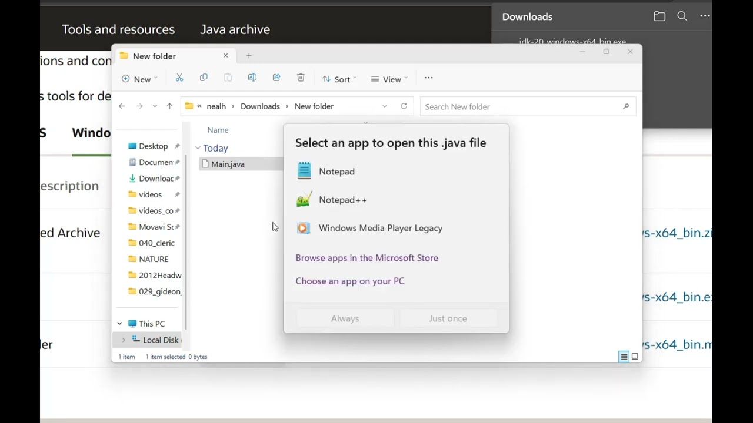Choose the Notepad app icon
Screen dimensions: 753x423
pyautogui.click(x=304, y=171)
